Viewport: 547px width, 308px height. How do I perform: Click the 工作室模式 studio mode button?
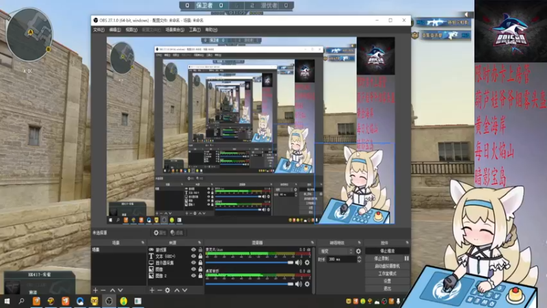click(387, 273)
